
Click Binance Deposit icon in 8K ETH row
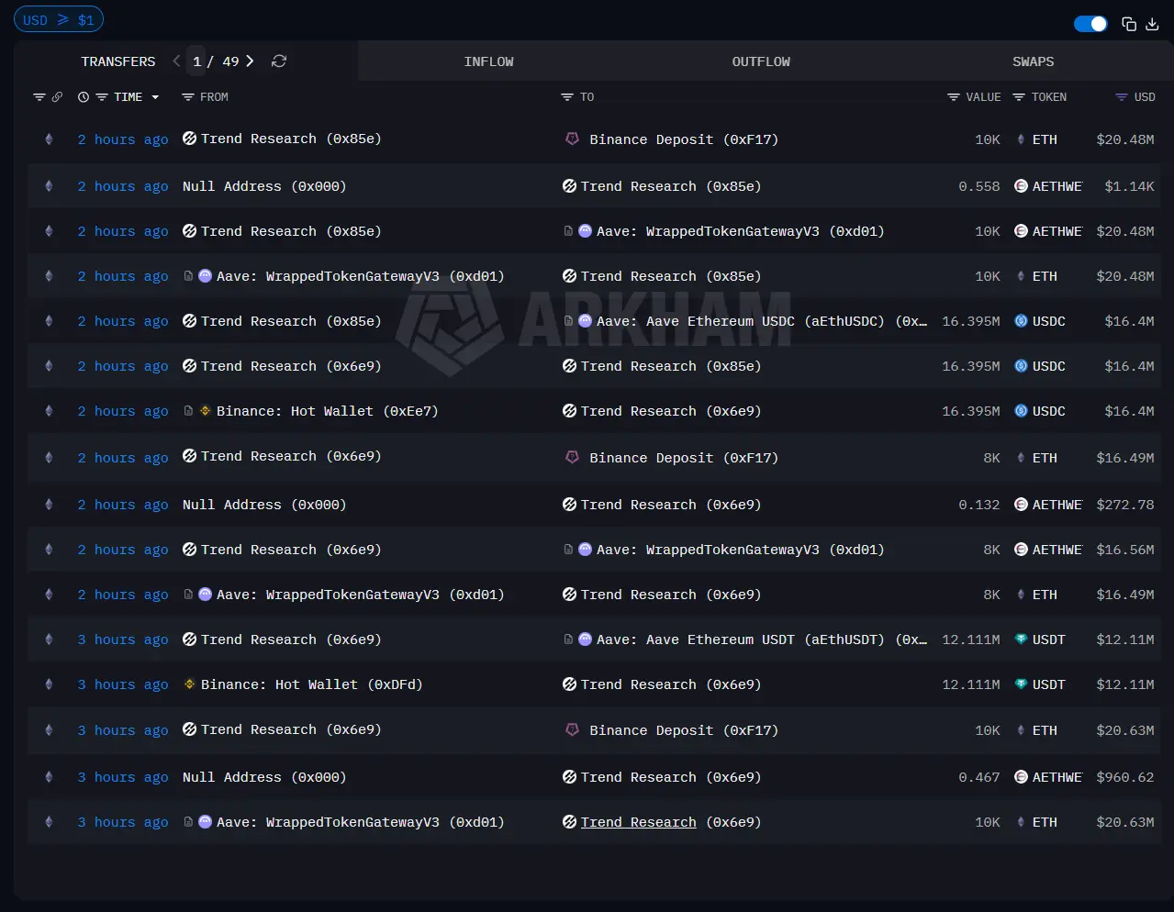[572, 457]
